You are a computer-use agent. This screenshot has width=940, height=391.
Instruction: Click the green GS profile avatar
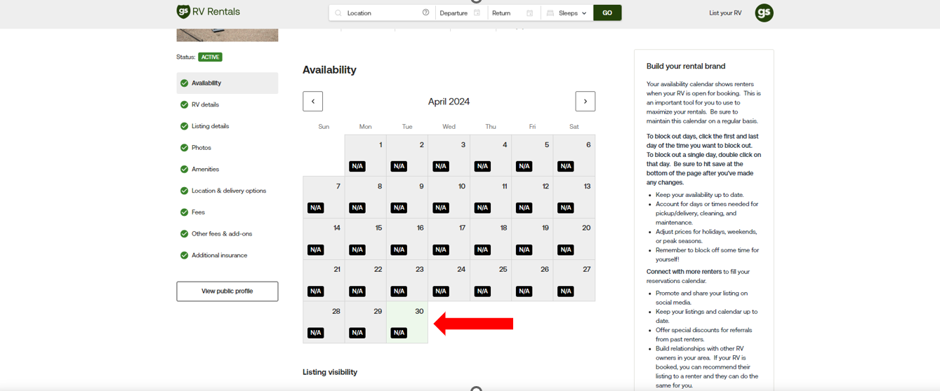[764, 13]
